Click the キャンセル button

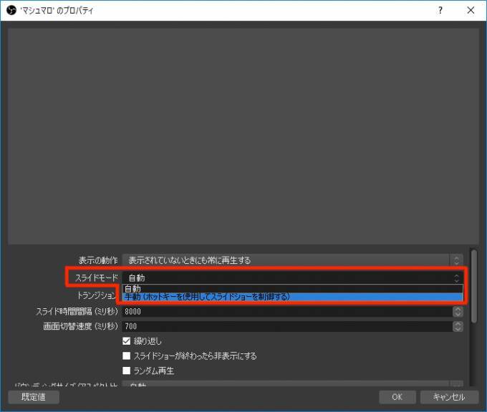coord(449,397)
